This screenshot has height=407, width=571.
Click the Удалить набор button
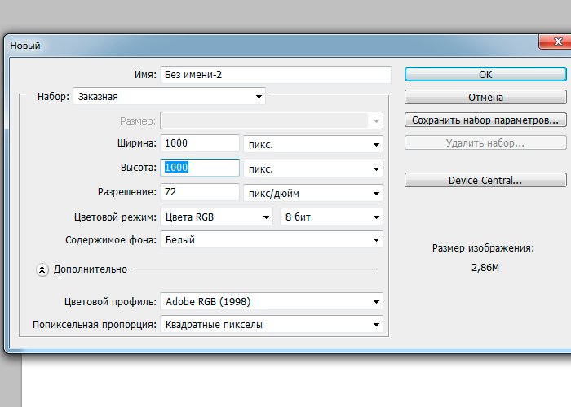pos(485,142)
